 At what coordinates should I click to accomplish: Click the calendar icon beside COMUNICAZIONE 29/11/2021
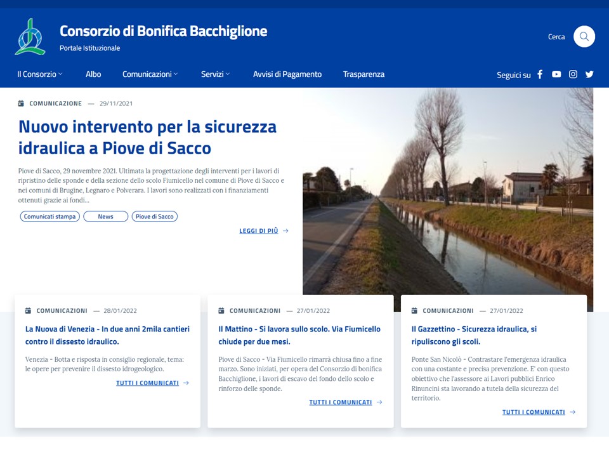(21, 103)
